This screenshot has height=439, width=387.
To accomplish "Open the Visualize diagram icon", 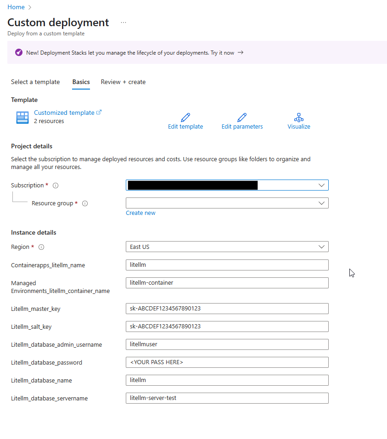I will [x=298, y=117].
